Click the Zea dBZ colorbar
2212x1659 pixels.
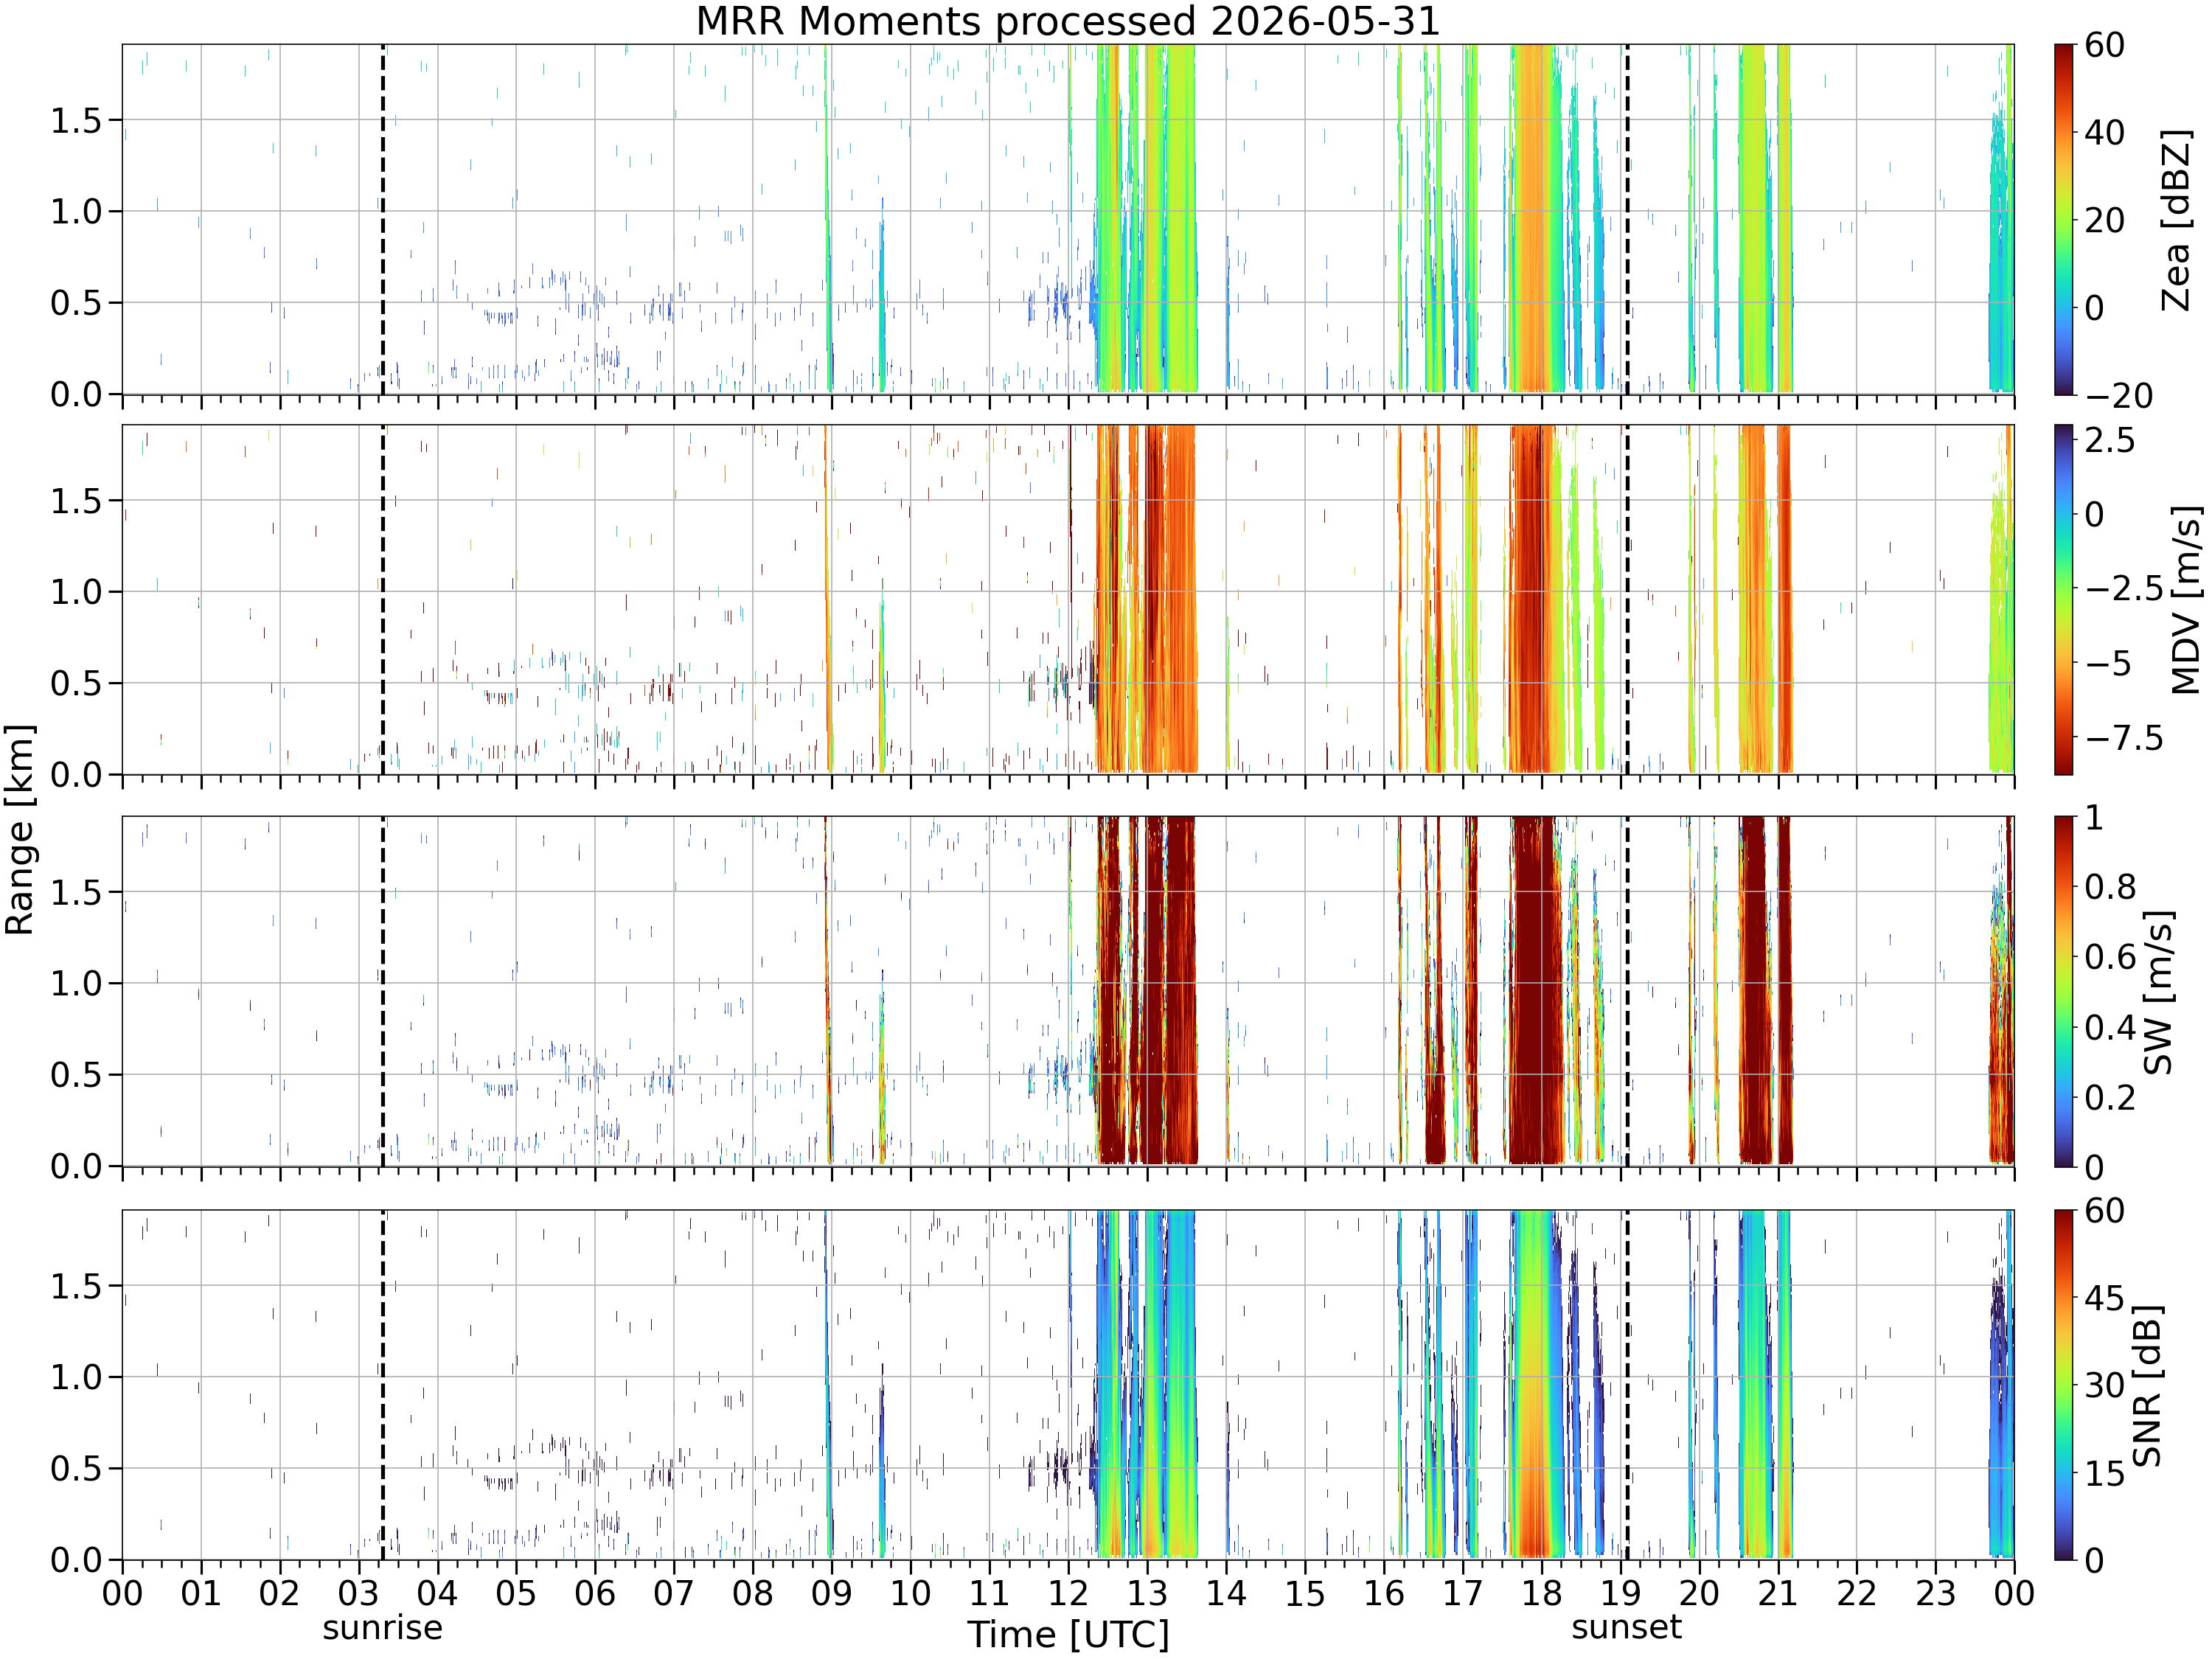pos(2064,219)
